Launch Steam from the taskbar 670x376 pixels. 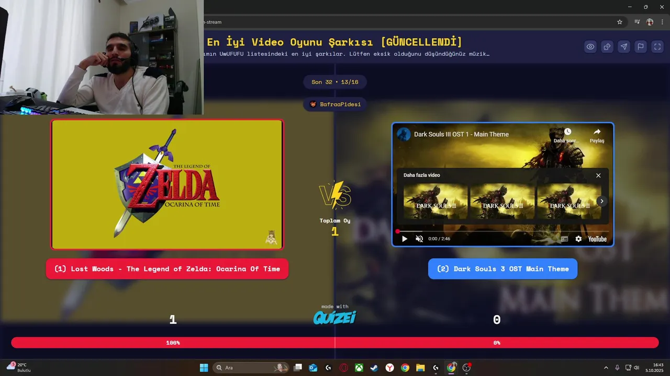[x=374, y=368]
